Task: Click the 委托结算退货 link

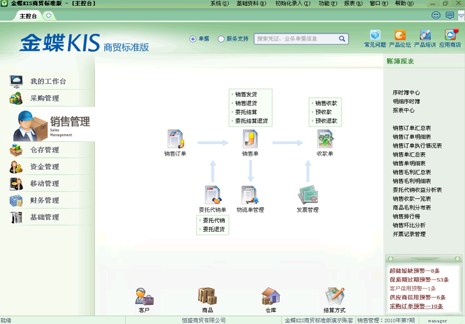Action: click(251, 121)
